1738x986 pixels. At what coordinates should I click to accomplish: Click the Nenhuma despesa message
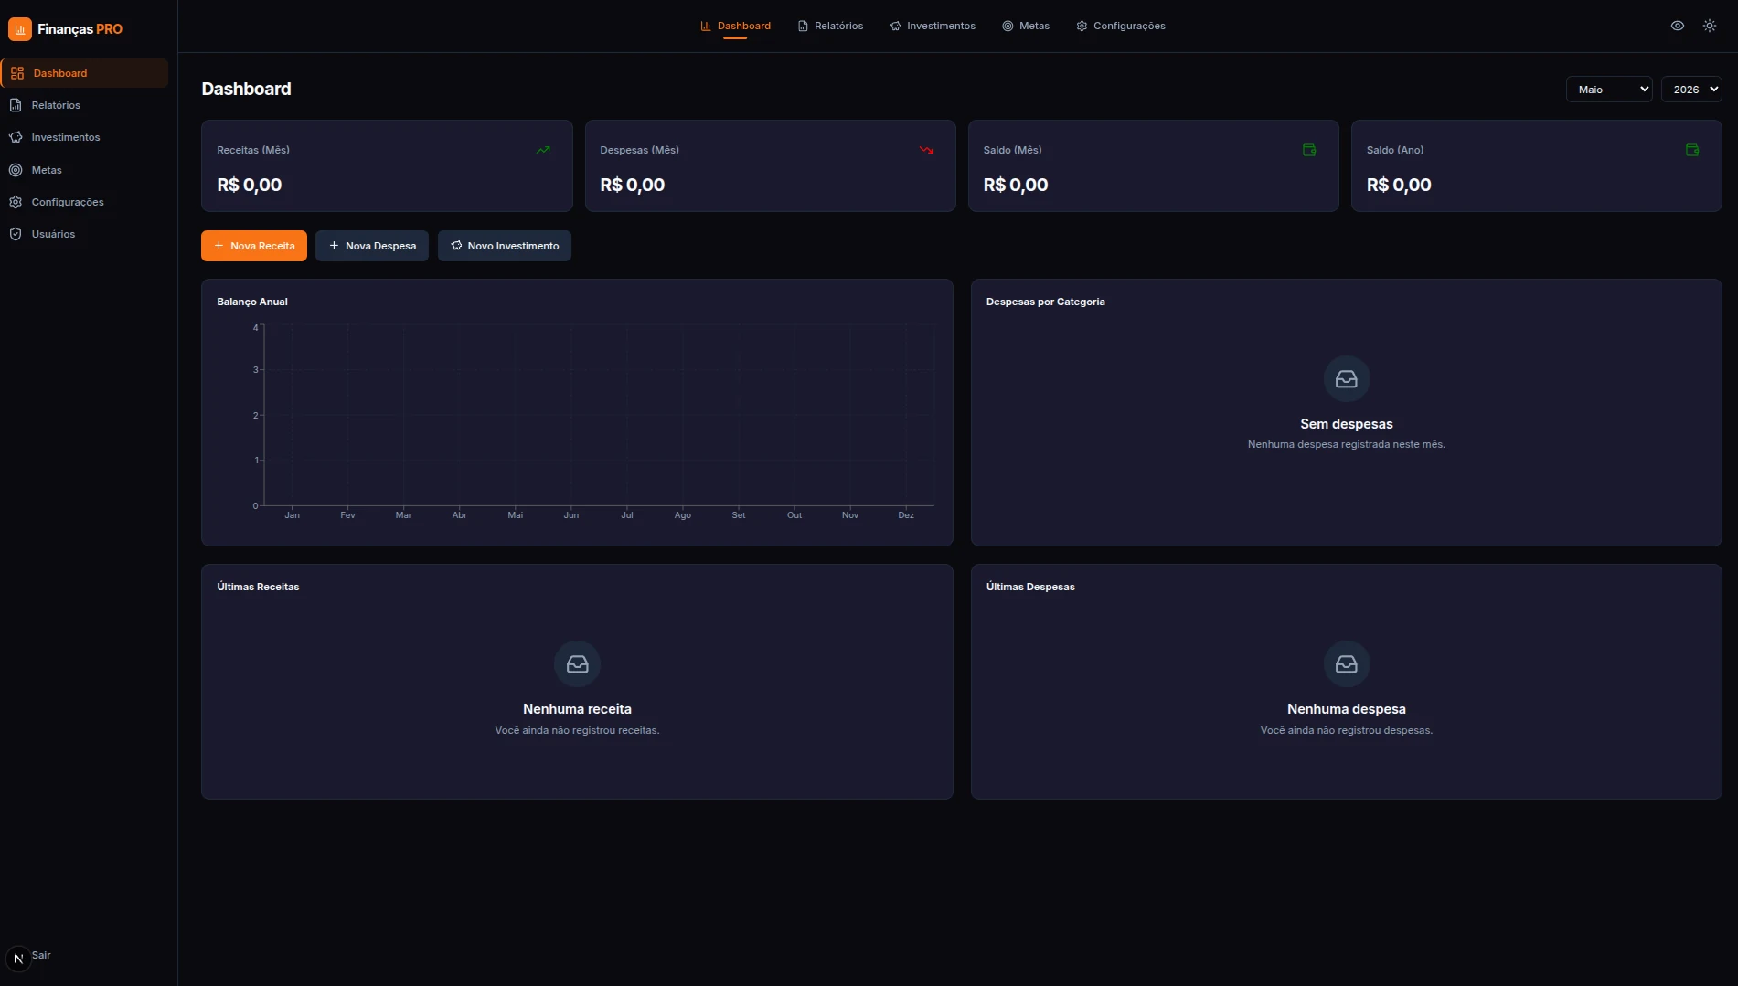click(x=1347, y=709)
